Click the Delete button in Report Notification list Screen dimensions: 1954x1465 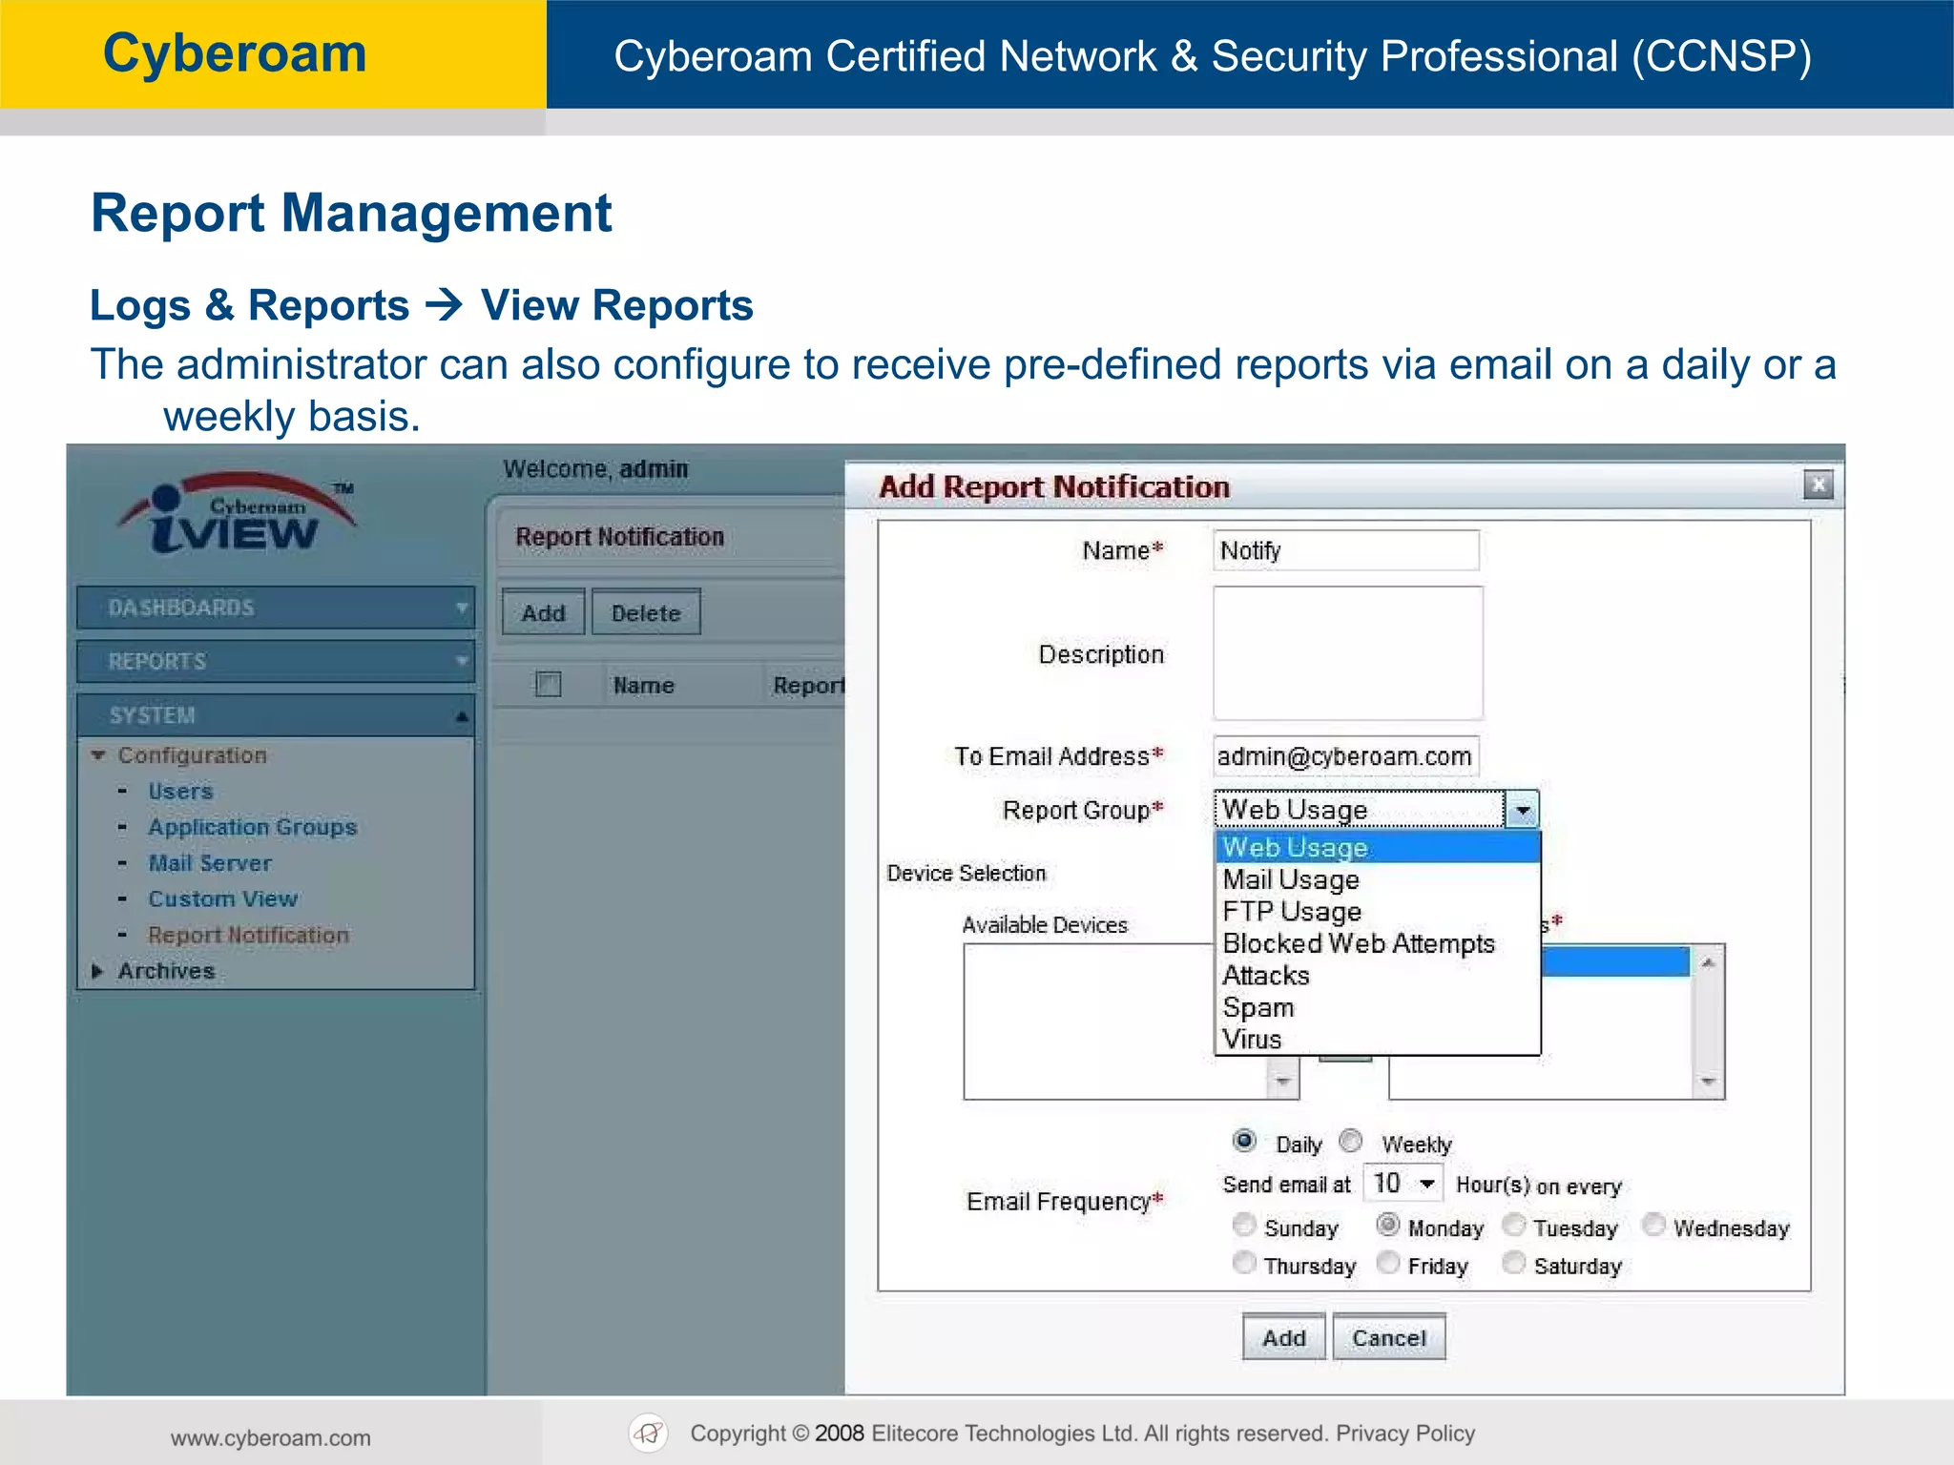pyautogui.click(x=646, y=612)
